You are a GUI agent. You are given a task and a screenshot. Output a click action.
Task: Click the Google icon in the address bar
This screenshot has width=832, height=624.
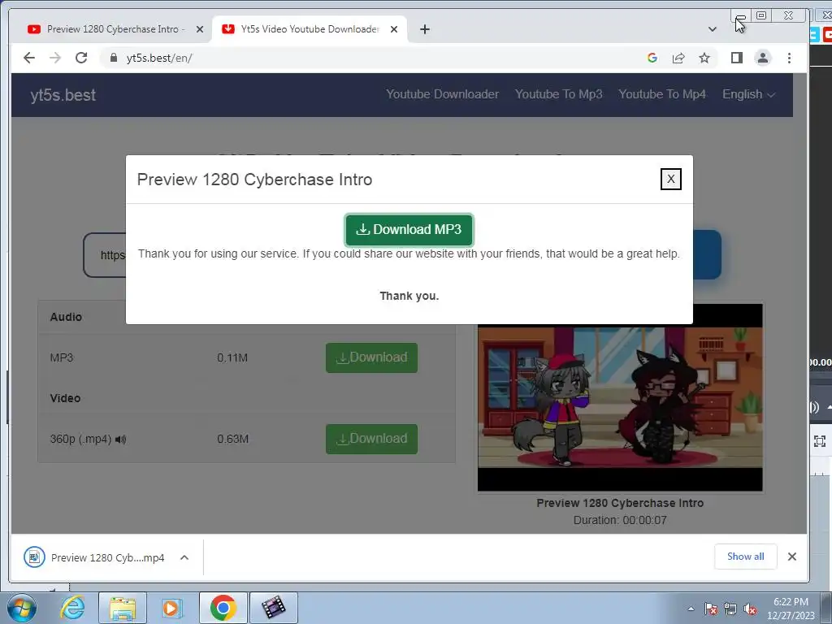[x=652, y=58]
